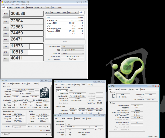Open CPU tab in the CPU-Z Memory window
This screenshot has width=165, height=138.
[111, 89]
